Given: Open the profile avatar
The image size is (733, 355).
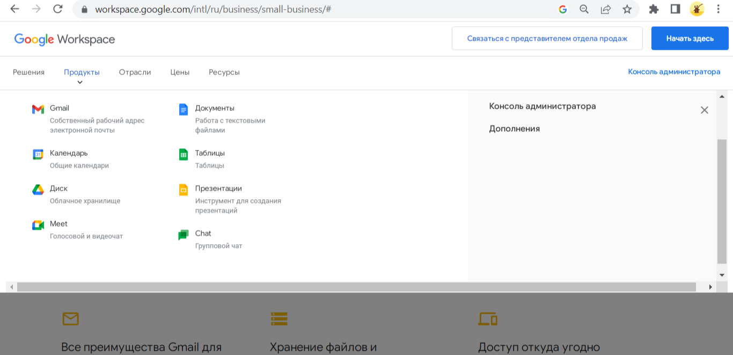Looking at the screenshot, I should point(697,9).
